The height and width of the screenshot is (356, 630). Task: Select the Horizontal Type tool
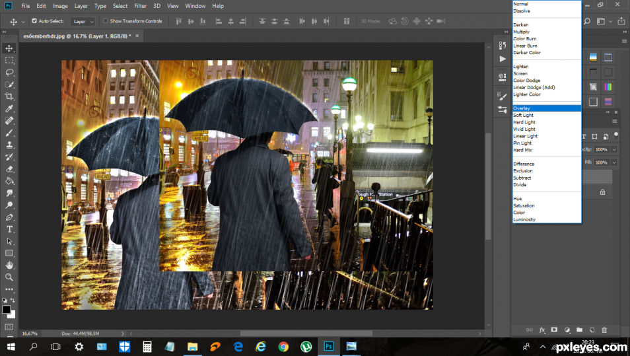click(x=9, y=229)
